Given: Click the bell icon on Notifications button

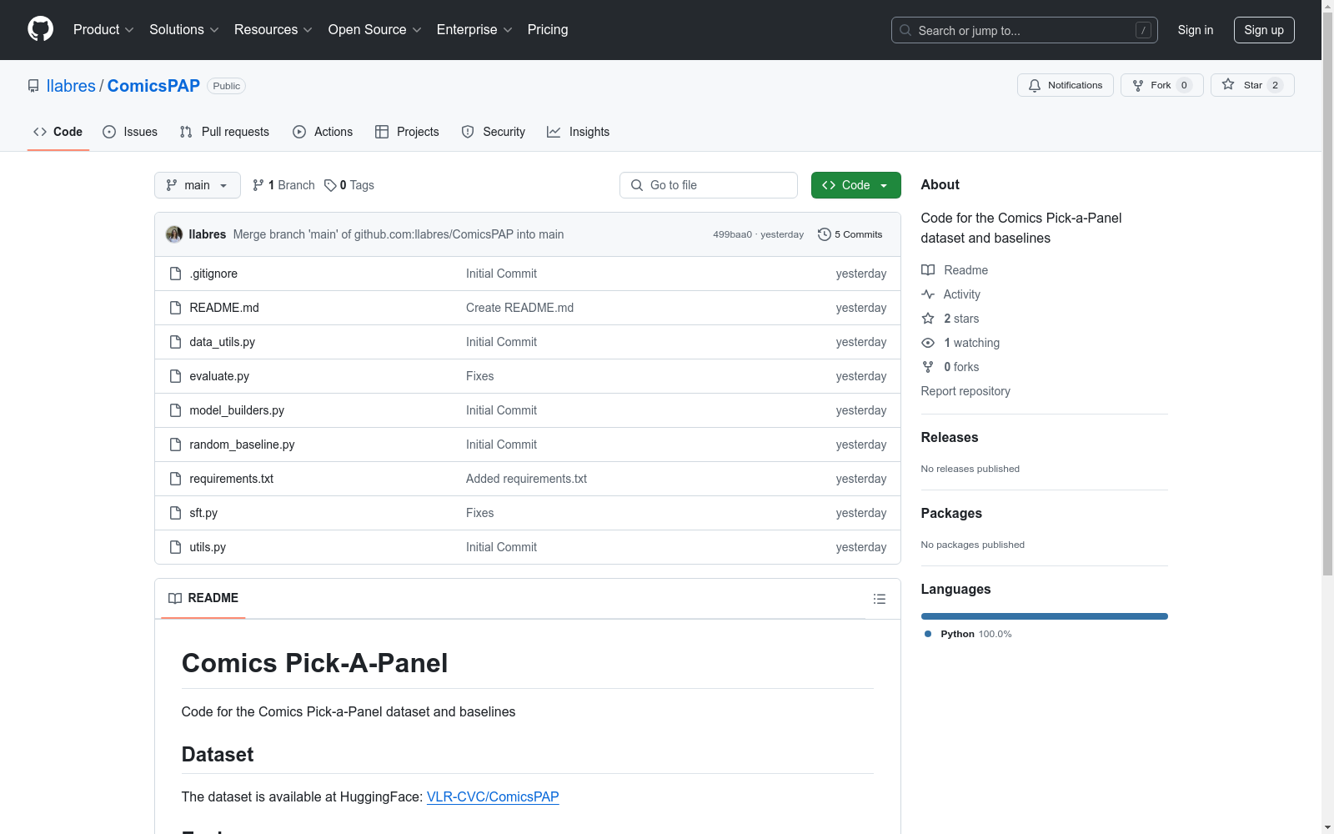Looking at the screenshot, I should coord(1035,85).
